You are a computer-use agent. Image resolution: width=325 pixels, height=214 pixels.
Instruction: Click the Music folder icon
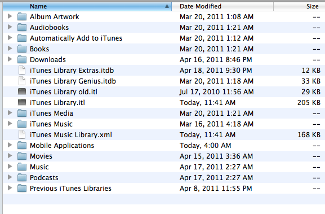coord(22,167)
